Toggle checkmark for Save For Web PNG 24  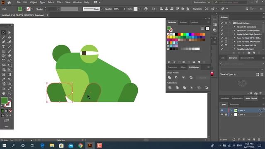[x=222, y=45]
